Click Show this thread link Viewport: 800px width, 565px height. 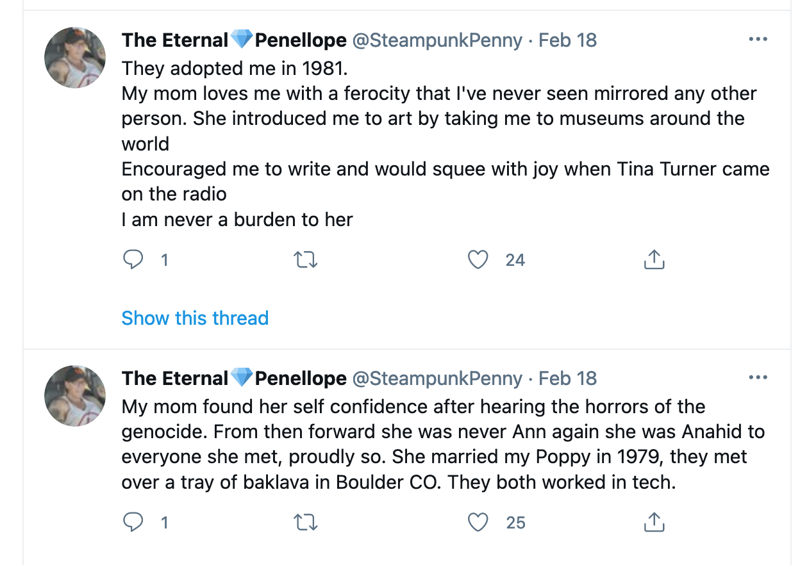coord(195,318)
